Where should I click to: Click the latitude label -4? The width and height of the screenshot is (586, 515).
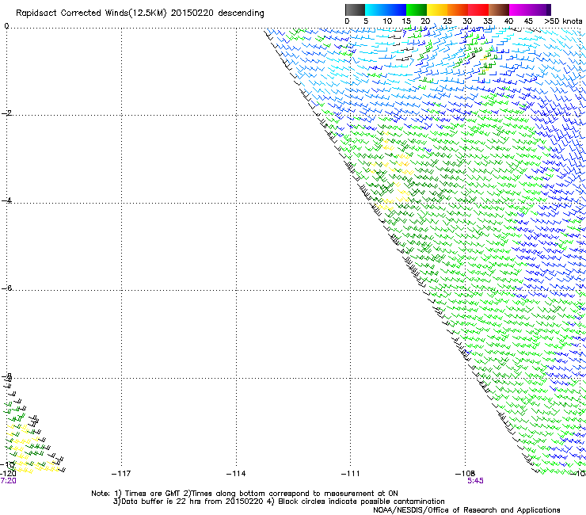coord(6,200)
